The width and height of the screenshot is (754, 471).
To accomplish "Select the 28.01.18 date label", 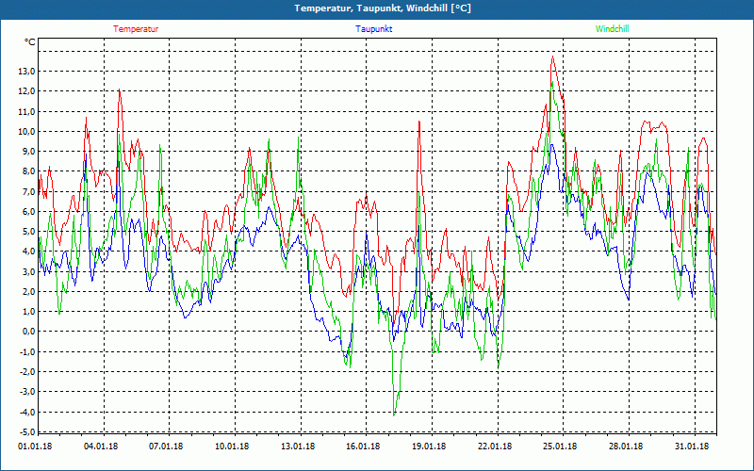I will click(x=625, y=447).
